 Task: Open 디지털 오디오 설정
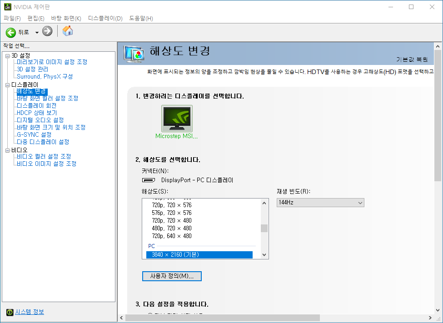pos(40,120)
